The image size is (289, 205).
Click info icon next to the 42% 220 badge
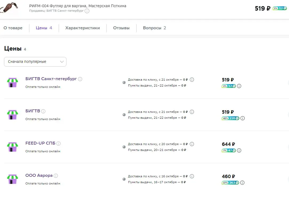click(243, 118)
